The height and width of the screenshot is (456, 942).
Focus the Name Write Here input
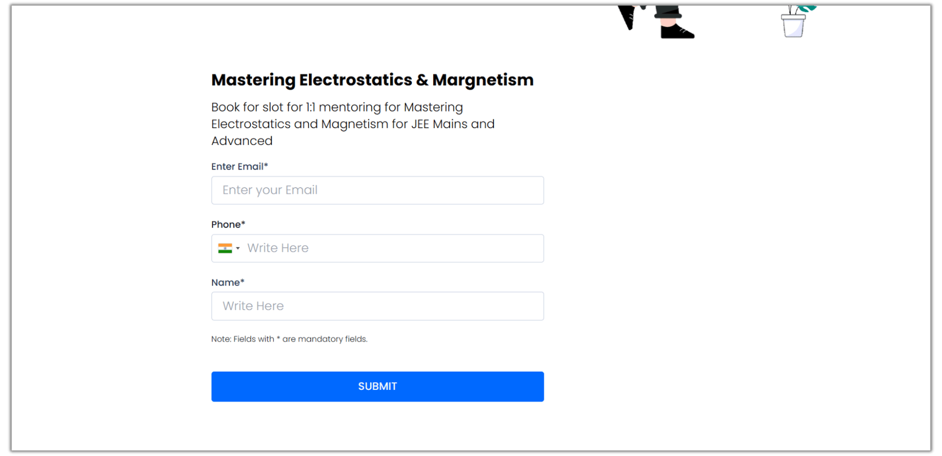(x=377, y=306)
